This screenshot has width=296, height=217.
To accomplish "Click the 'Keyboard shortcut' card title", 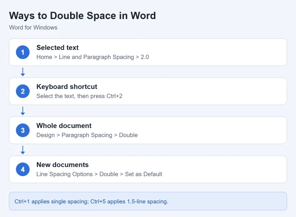I will point(67,87).
